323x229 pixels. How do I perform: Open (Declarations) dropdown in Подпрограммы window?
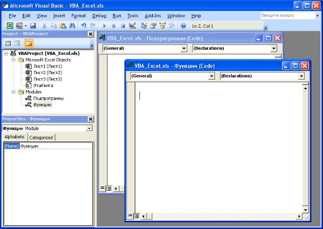273,49
